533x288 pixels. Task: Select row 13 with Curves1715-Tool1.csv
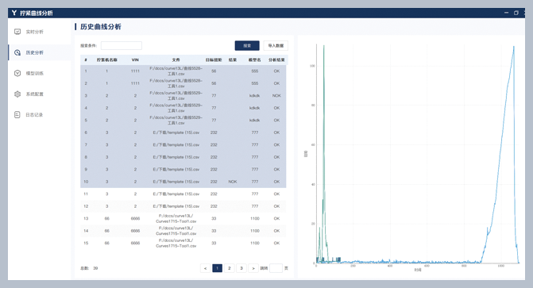(x=183, y=218)
